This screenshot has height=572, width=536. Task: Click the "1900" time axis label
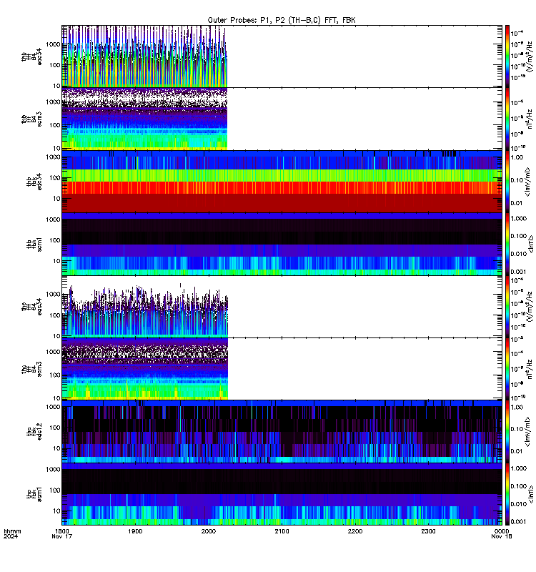pyautogui.click(x=135, y=531)
